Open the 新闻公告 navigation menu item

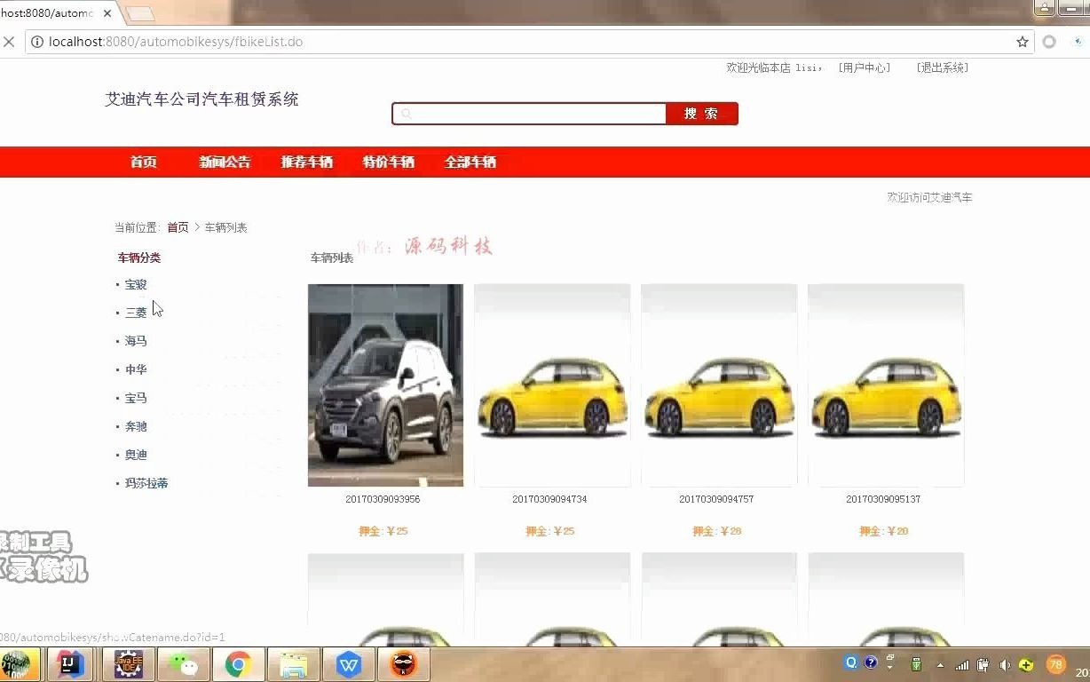(225, 162)
